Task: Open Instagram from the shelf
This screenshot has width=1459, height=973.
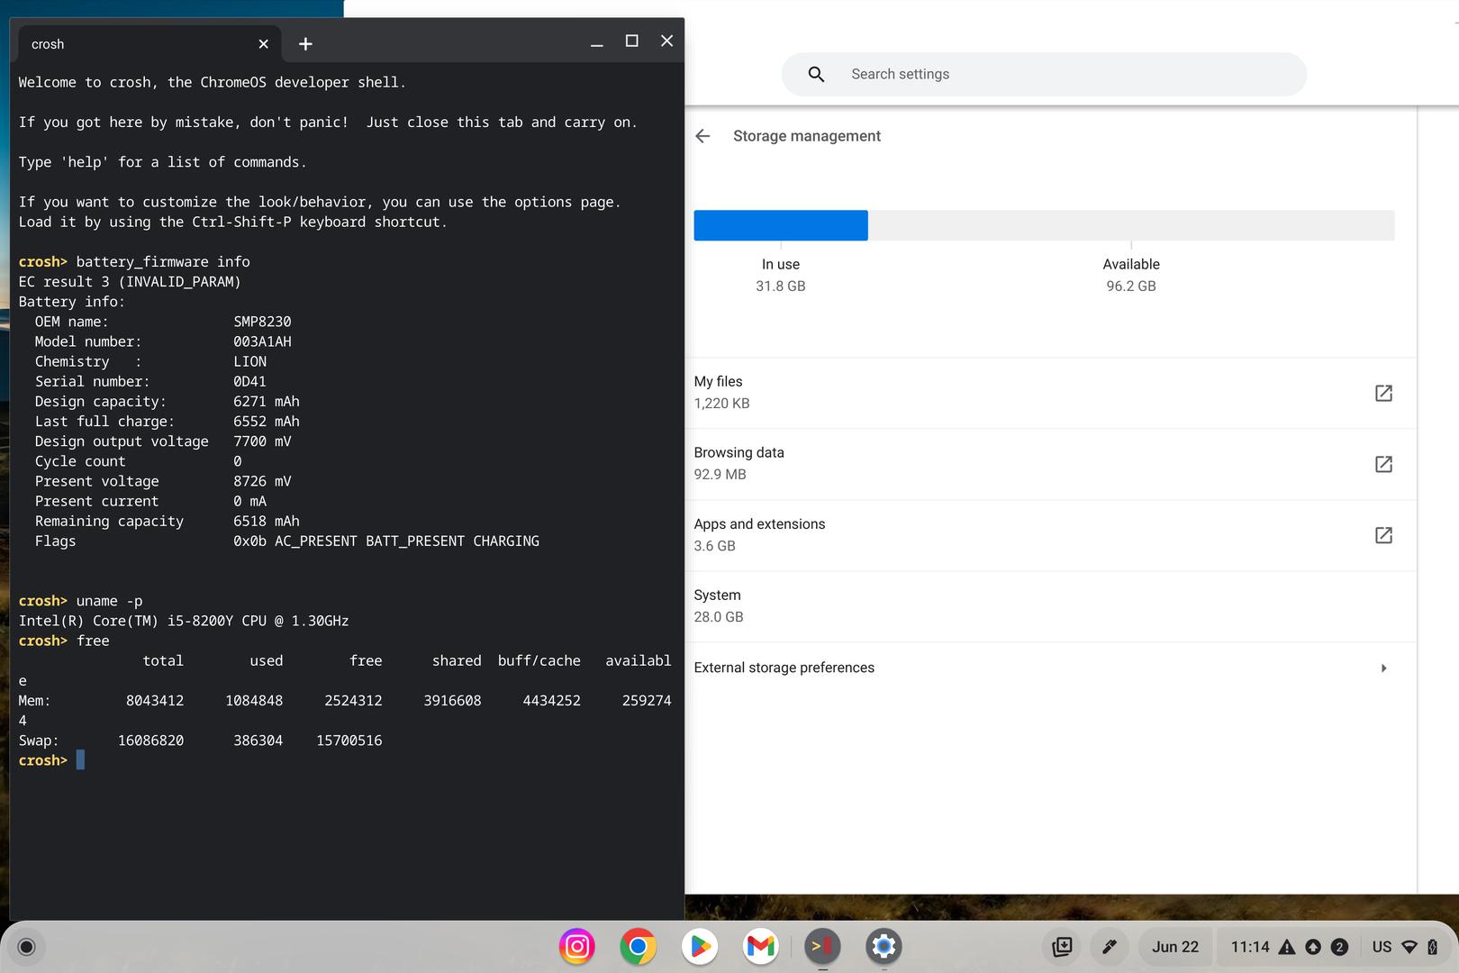Action: 577,947
